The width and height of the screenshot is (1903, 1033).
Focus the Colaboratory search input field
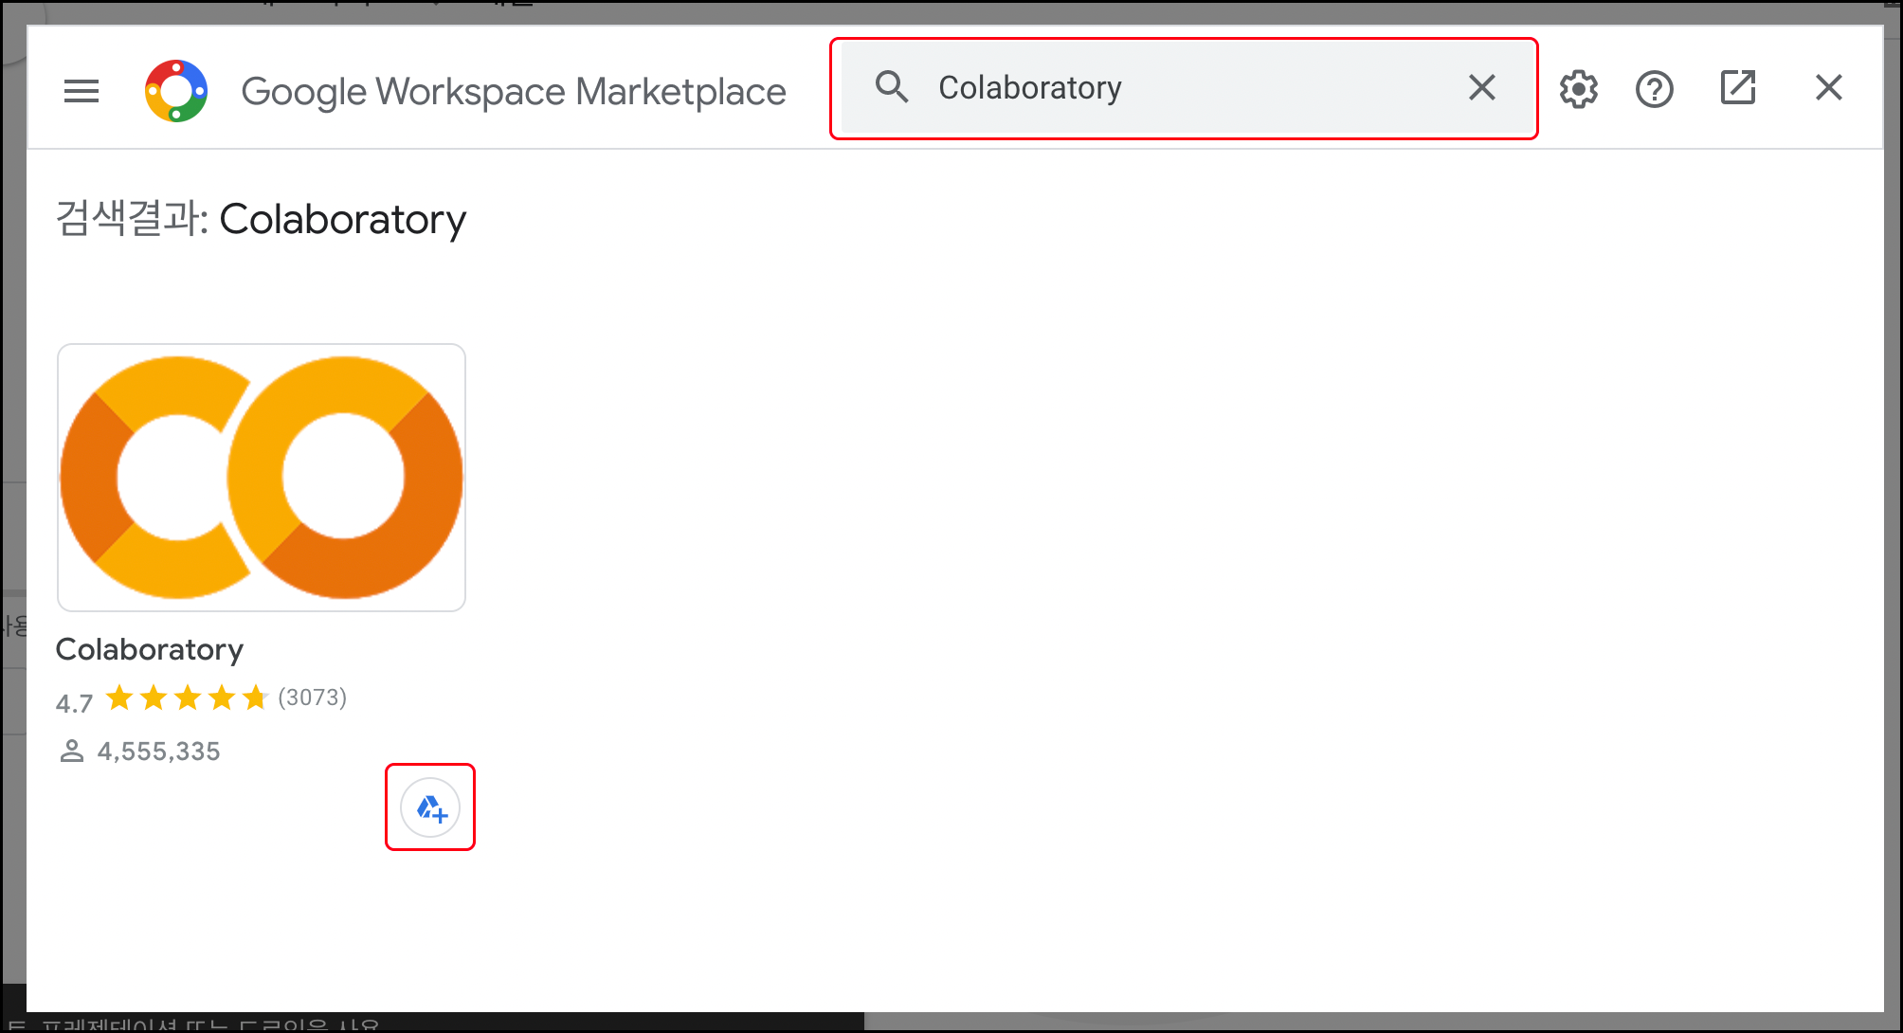(1185, 87)
